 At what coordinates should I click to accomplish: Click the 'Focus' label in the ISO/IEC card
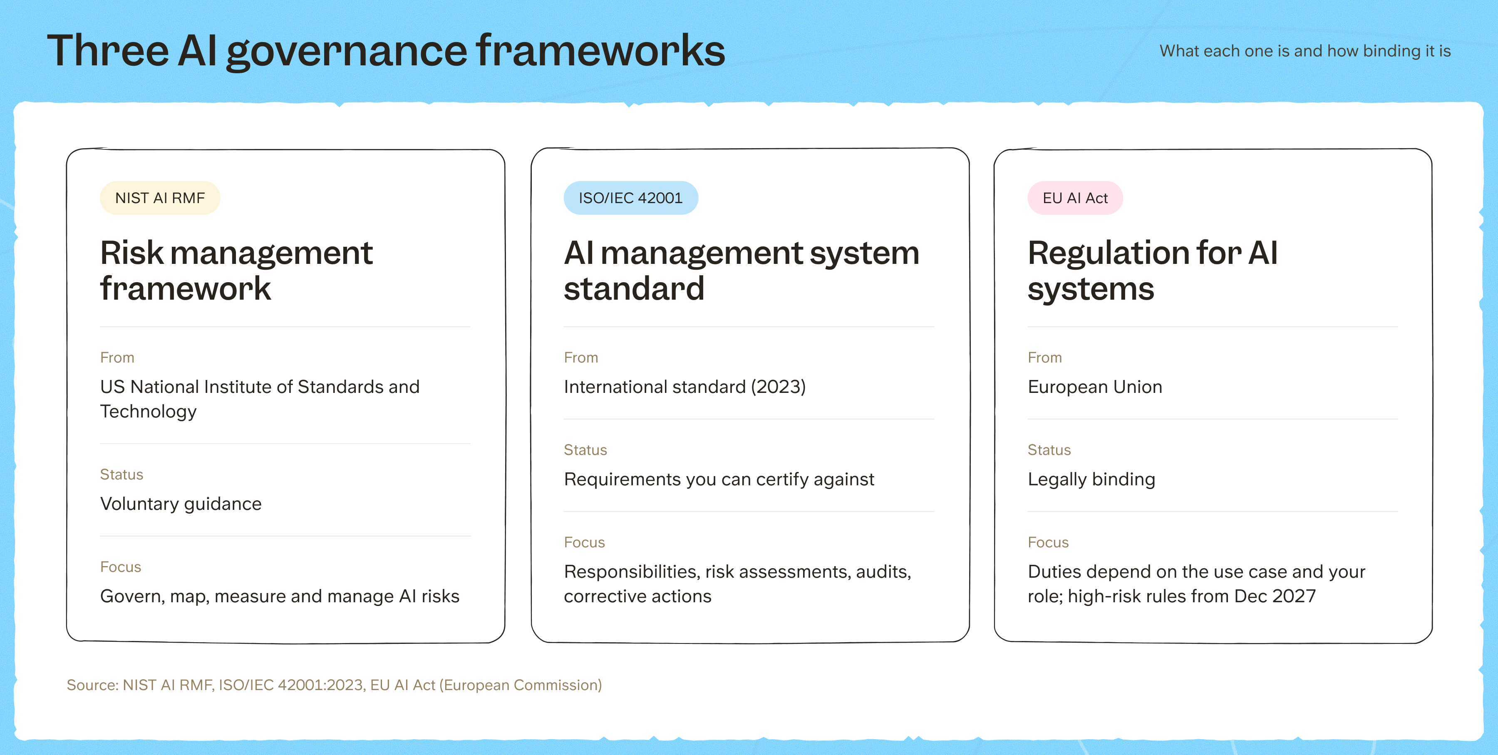coord(585,542)
